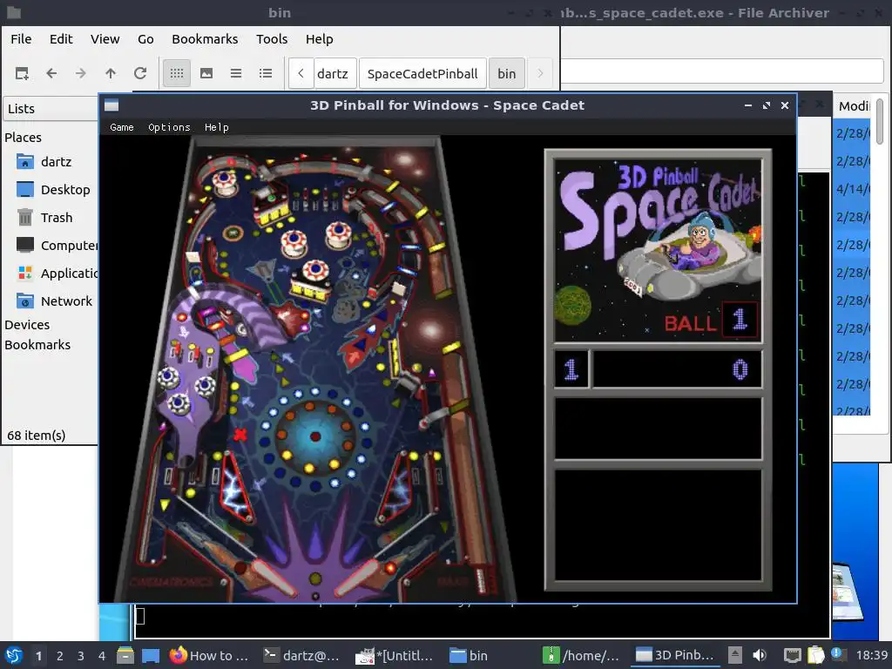Viewport: 892px width, 669px height.
Task: Go forward with the right arrow icon
Action: pyautogui.click(x=81, y=73)
